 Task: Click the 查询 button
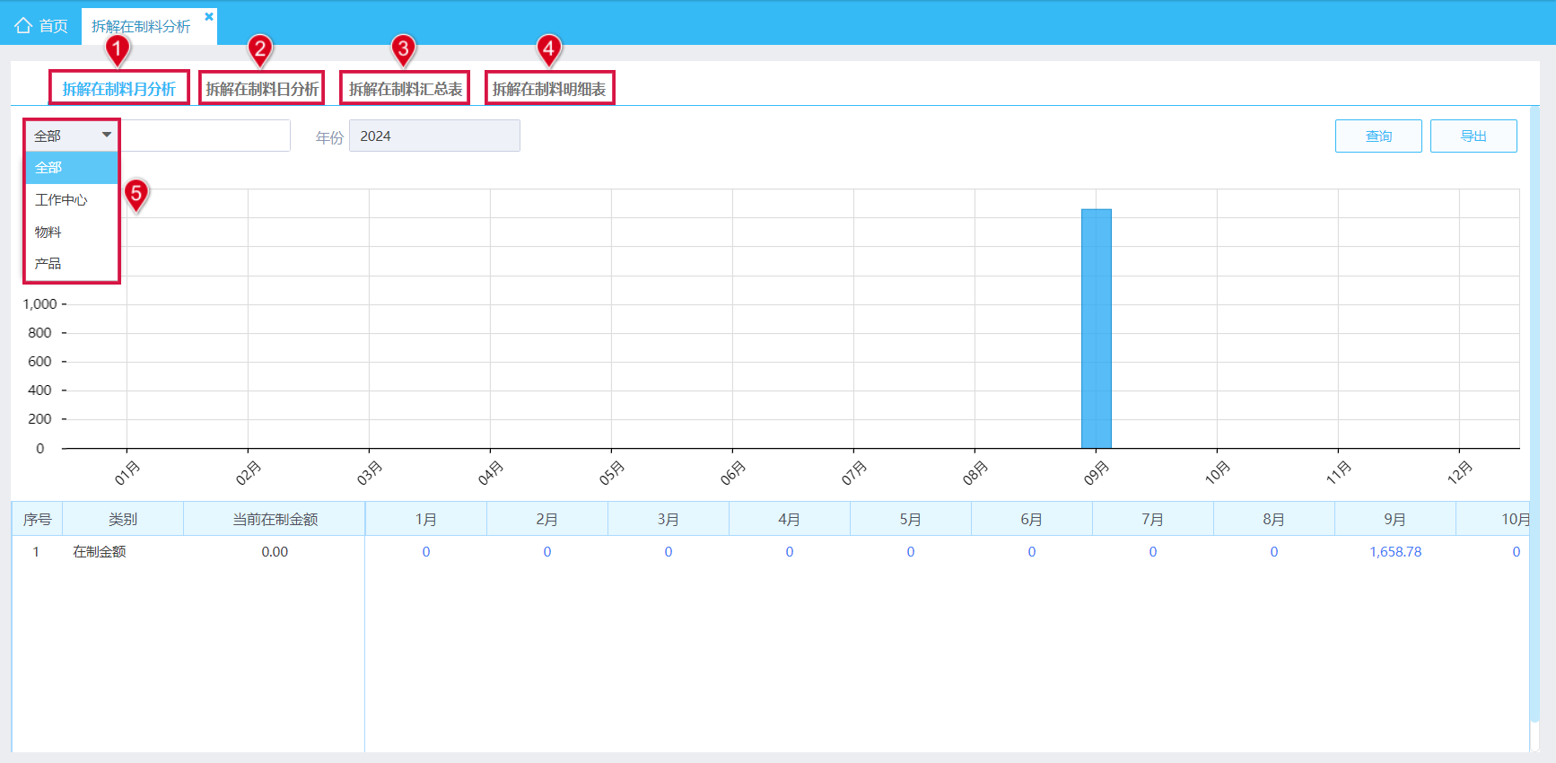[1378, 136]
